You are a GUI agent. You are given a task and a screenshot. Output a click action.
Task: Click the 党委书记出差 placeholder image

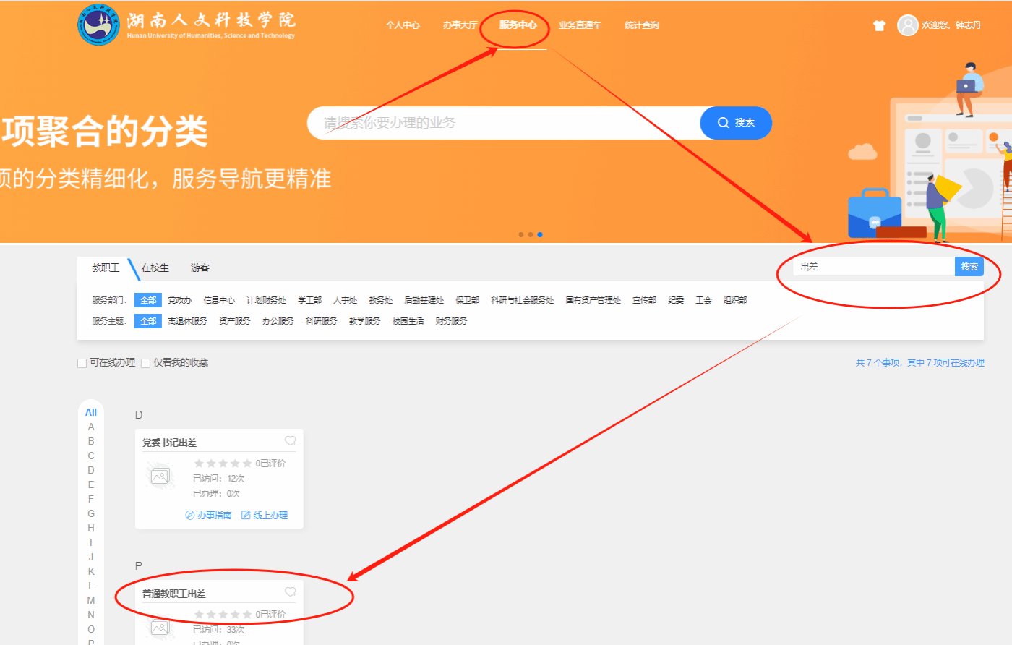160,476
